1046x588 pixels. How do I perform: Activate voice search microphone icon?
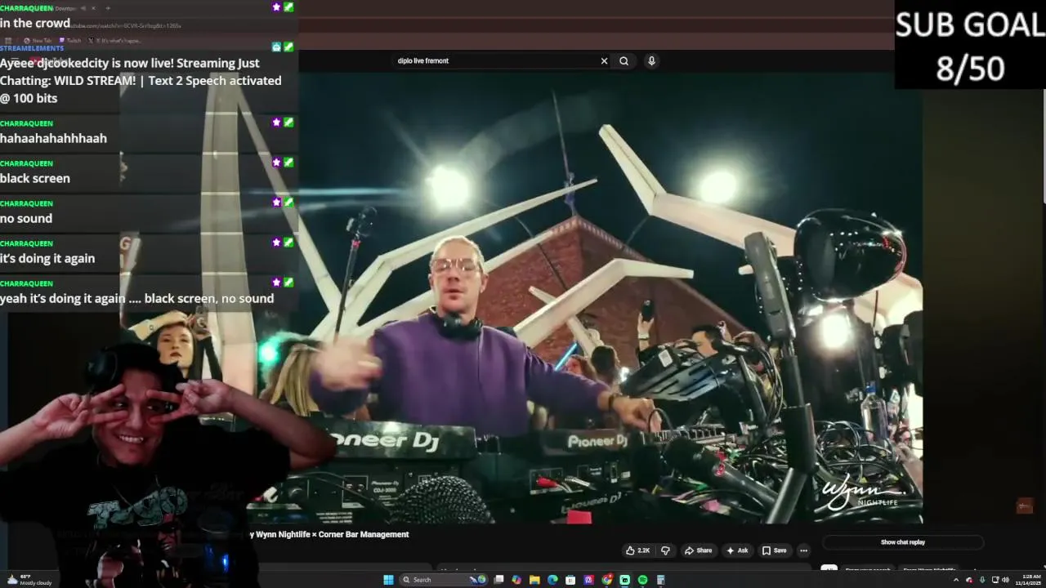651,60
